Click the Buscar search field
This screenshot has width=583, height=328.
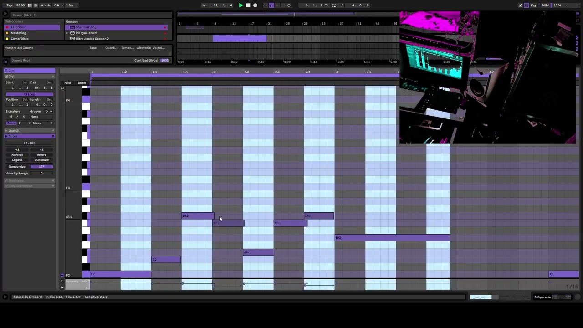pyautogui.click(x=91, y=15)
